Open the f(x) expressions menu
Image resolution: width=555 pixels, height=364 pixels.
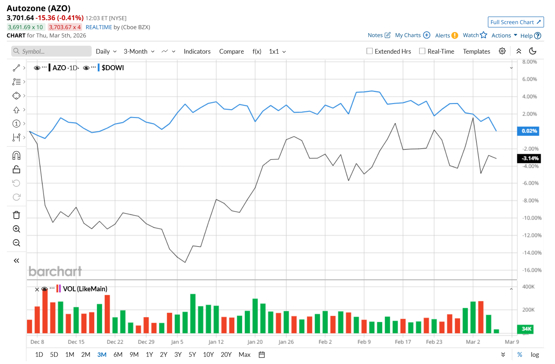point(257,51)
